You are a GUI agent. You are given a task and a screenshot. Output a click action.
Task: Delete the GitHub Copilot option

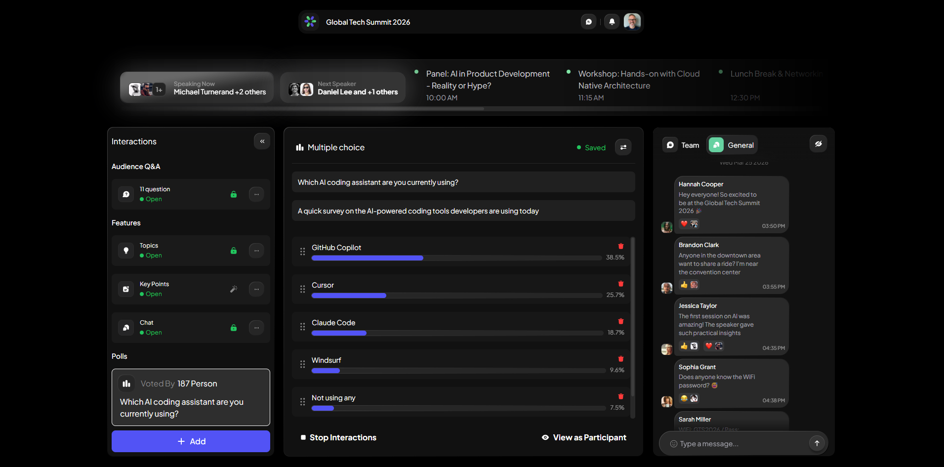(x=620, y=246)
